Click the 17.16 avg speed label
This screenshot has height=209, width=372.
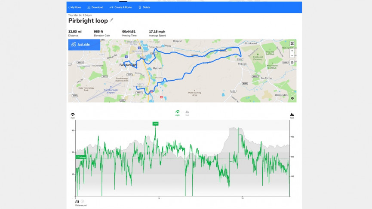pos(81,157)
